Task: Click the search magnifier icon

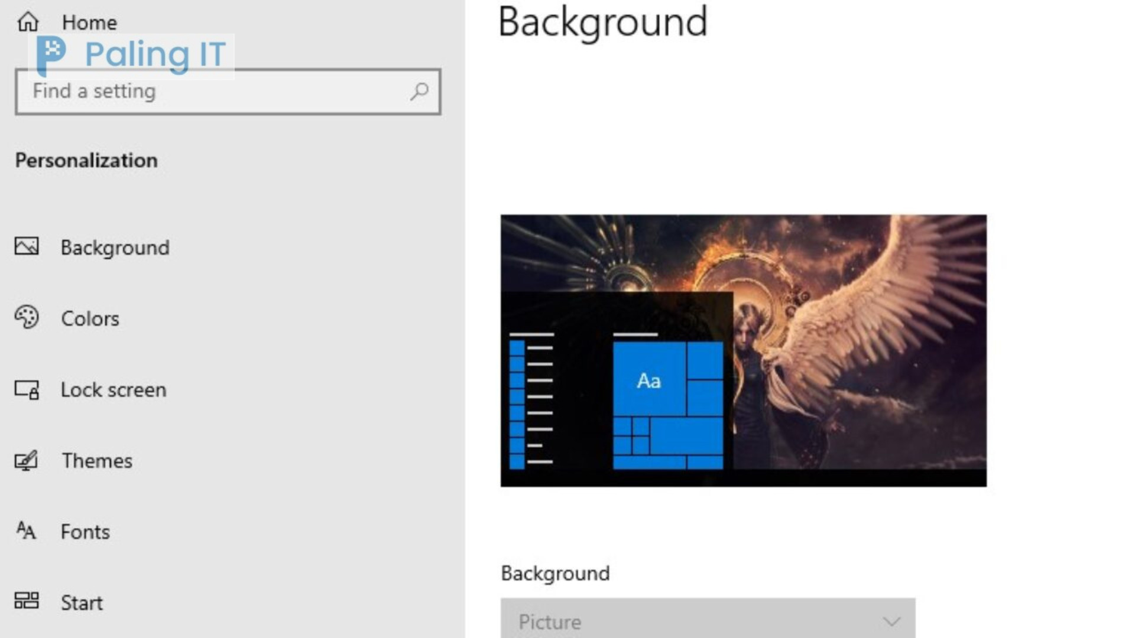Action: [419, 91]
